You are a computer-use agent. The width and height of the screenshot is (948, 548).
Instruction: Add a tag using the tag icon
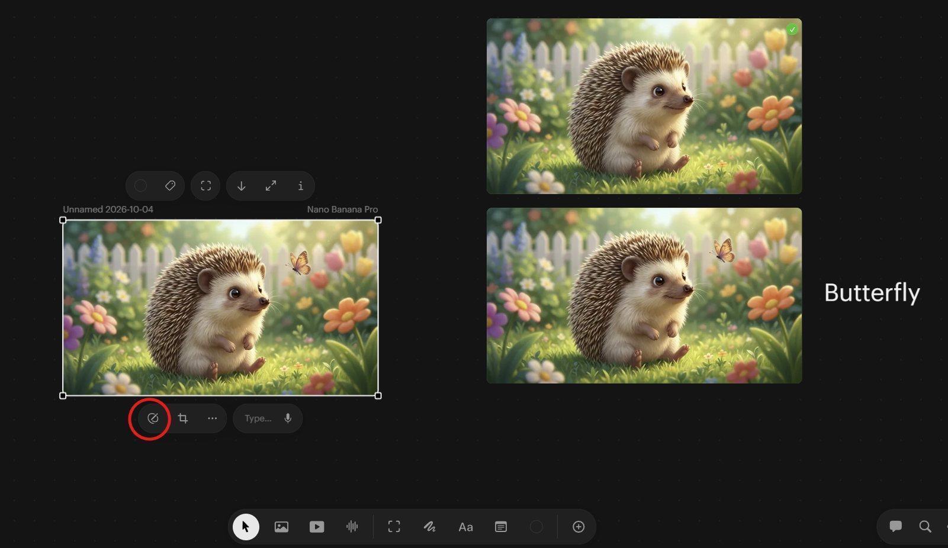[x=170, y=186]
